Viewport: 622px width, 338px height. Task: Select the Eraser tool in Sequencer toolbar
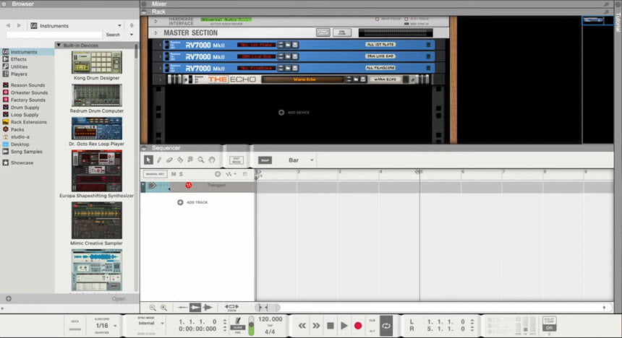169,160
